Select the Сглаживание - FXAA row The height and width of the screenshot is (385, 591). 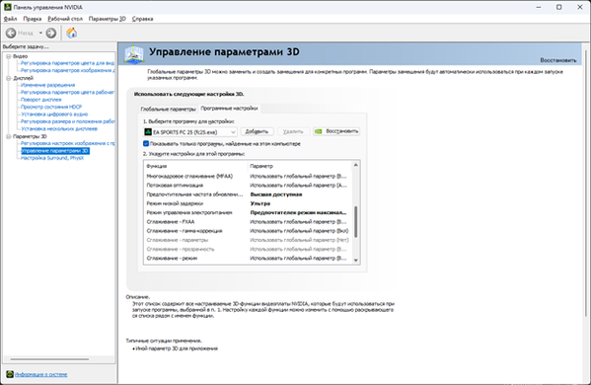[x=248, y=222]
